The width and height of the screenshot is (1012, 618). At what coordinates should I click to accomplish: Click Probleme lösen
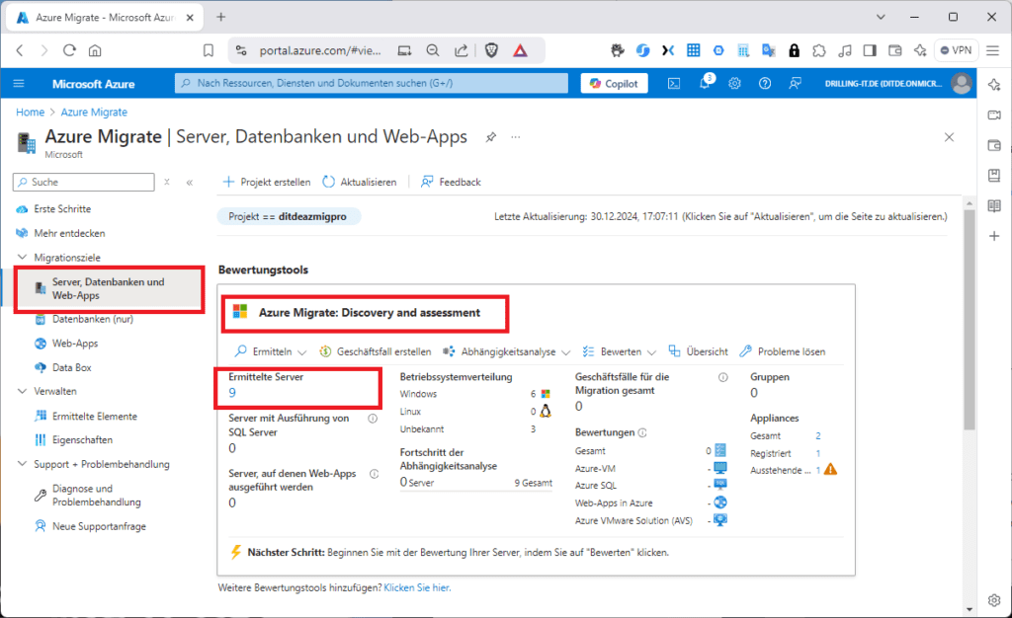point(783,351)
